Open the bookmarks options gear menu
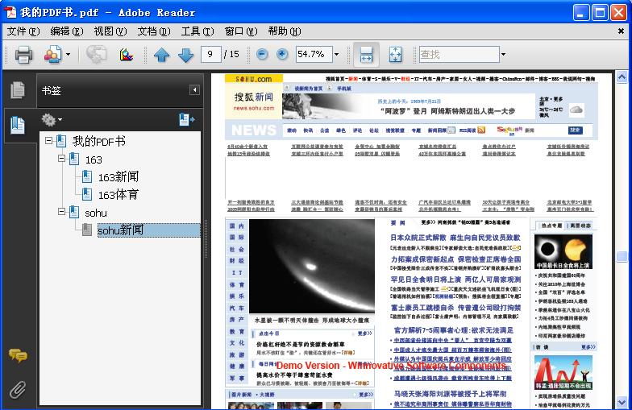 tap(52, 119)
